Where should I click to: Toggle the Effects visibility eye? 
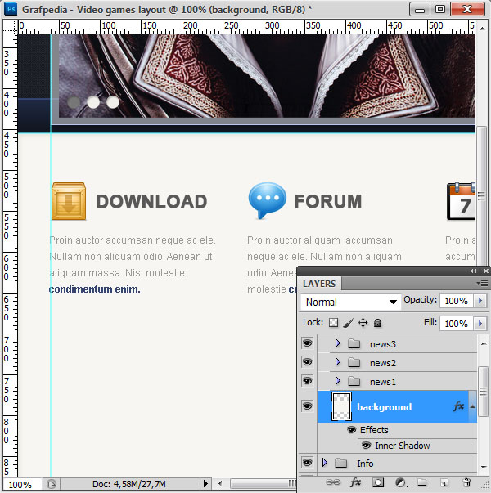point(352,429)
